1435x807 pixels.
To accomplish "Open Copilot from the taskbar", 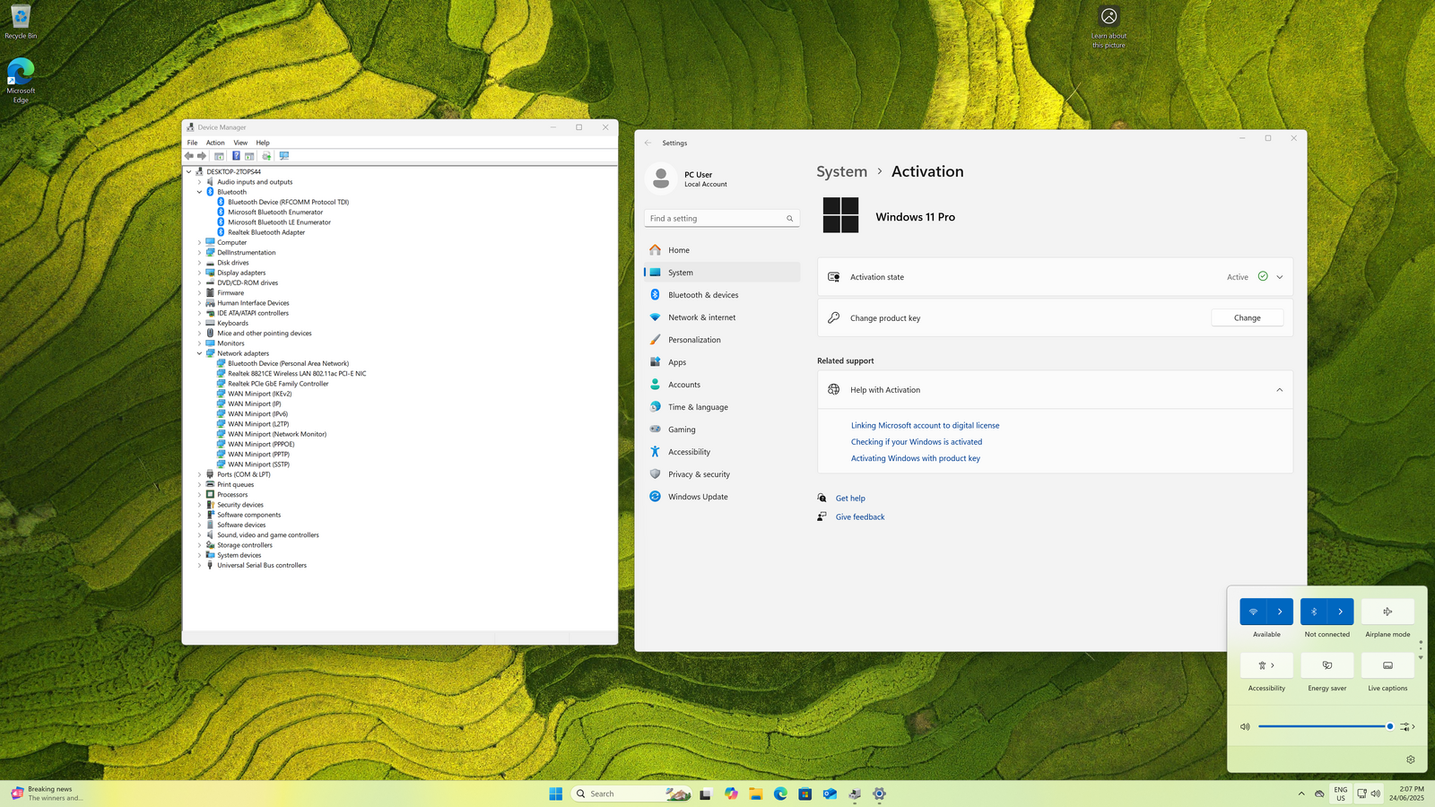I will (732, 794).
